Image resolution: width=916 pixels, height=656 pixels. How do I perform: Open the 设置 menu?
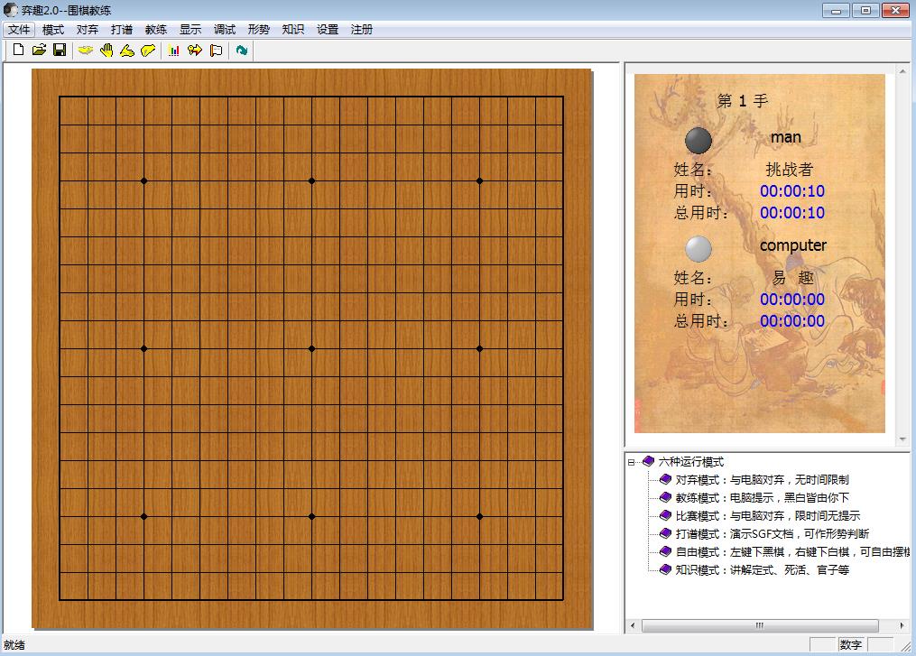click(327, 29)
